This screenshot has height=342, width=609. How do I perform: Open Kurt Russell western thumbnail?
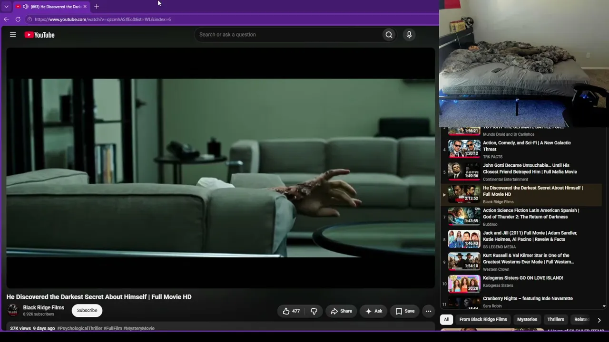pyautogui.click(x=464, y=261)
